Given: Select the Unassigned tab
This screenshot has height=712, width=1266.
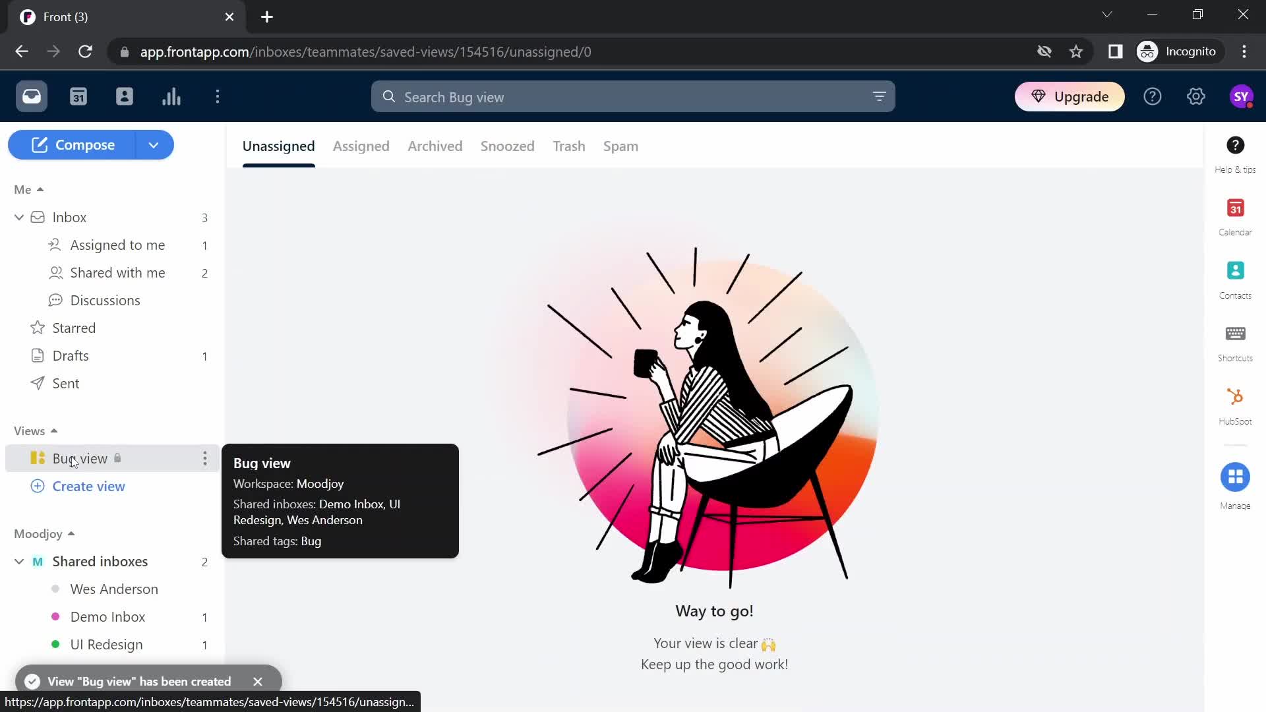Looking at the screenshot, I should tap(278, 145).
